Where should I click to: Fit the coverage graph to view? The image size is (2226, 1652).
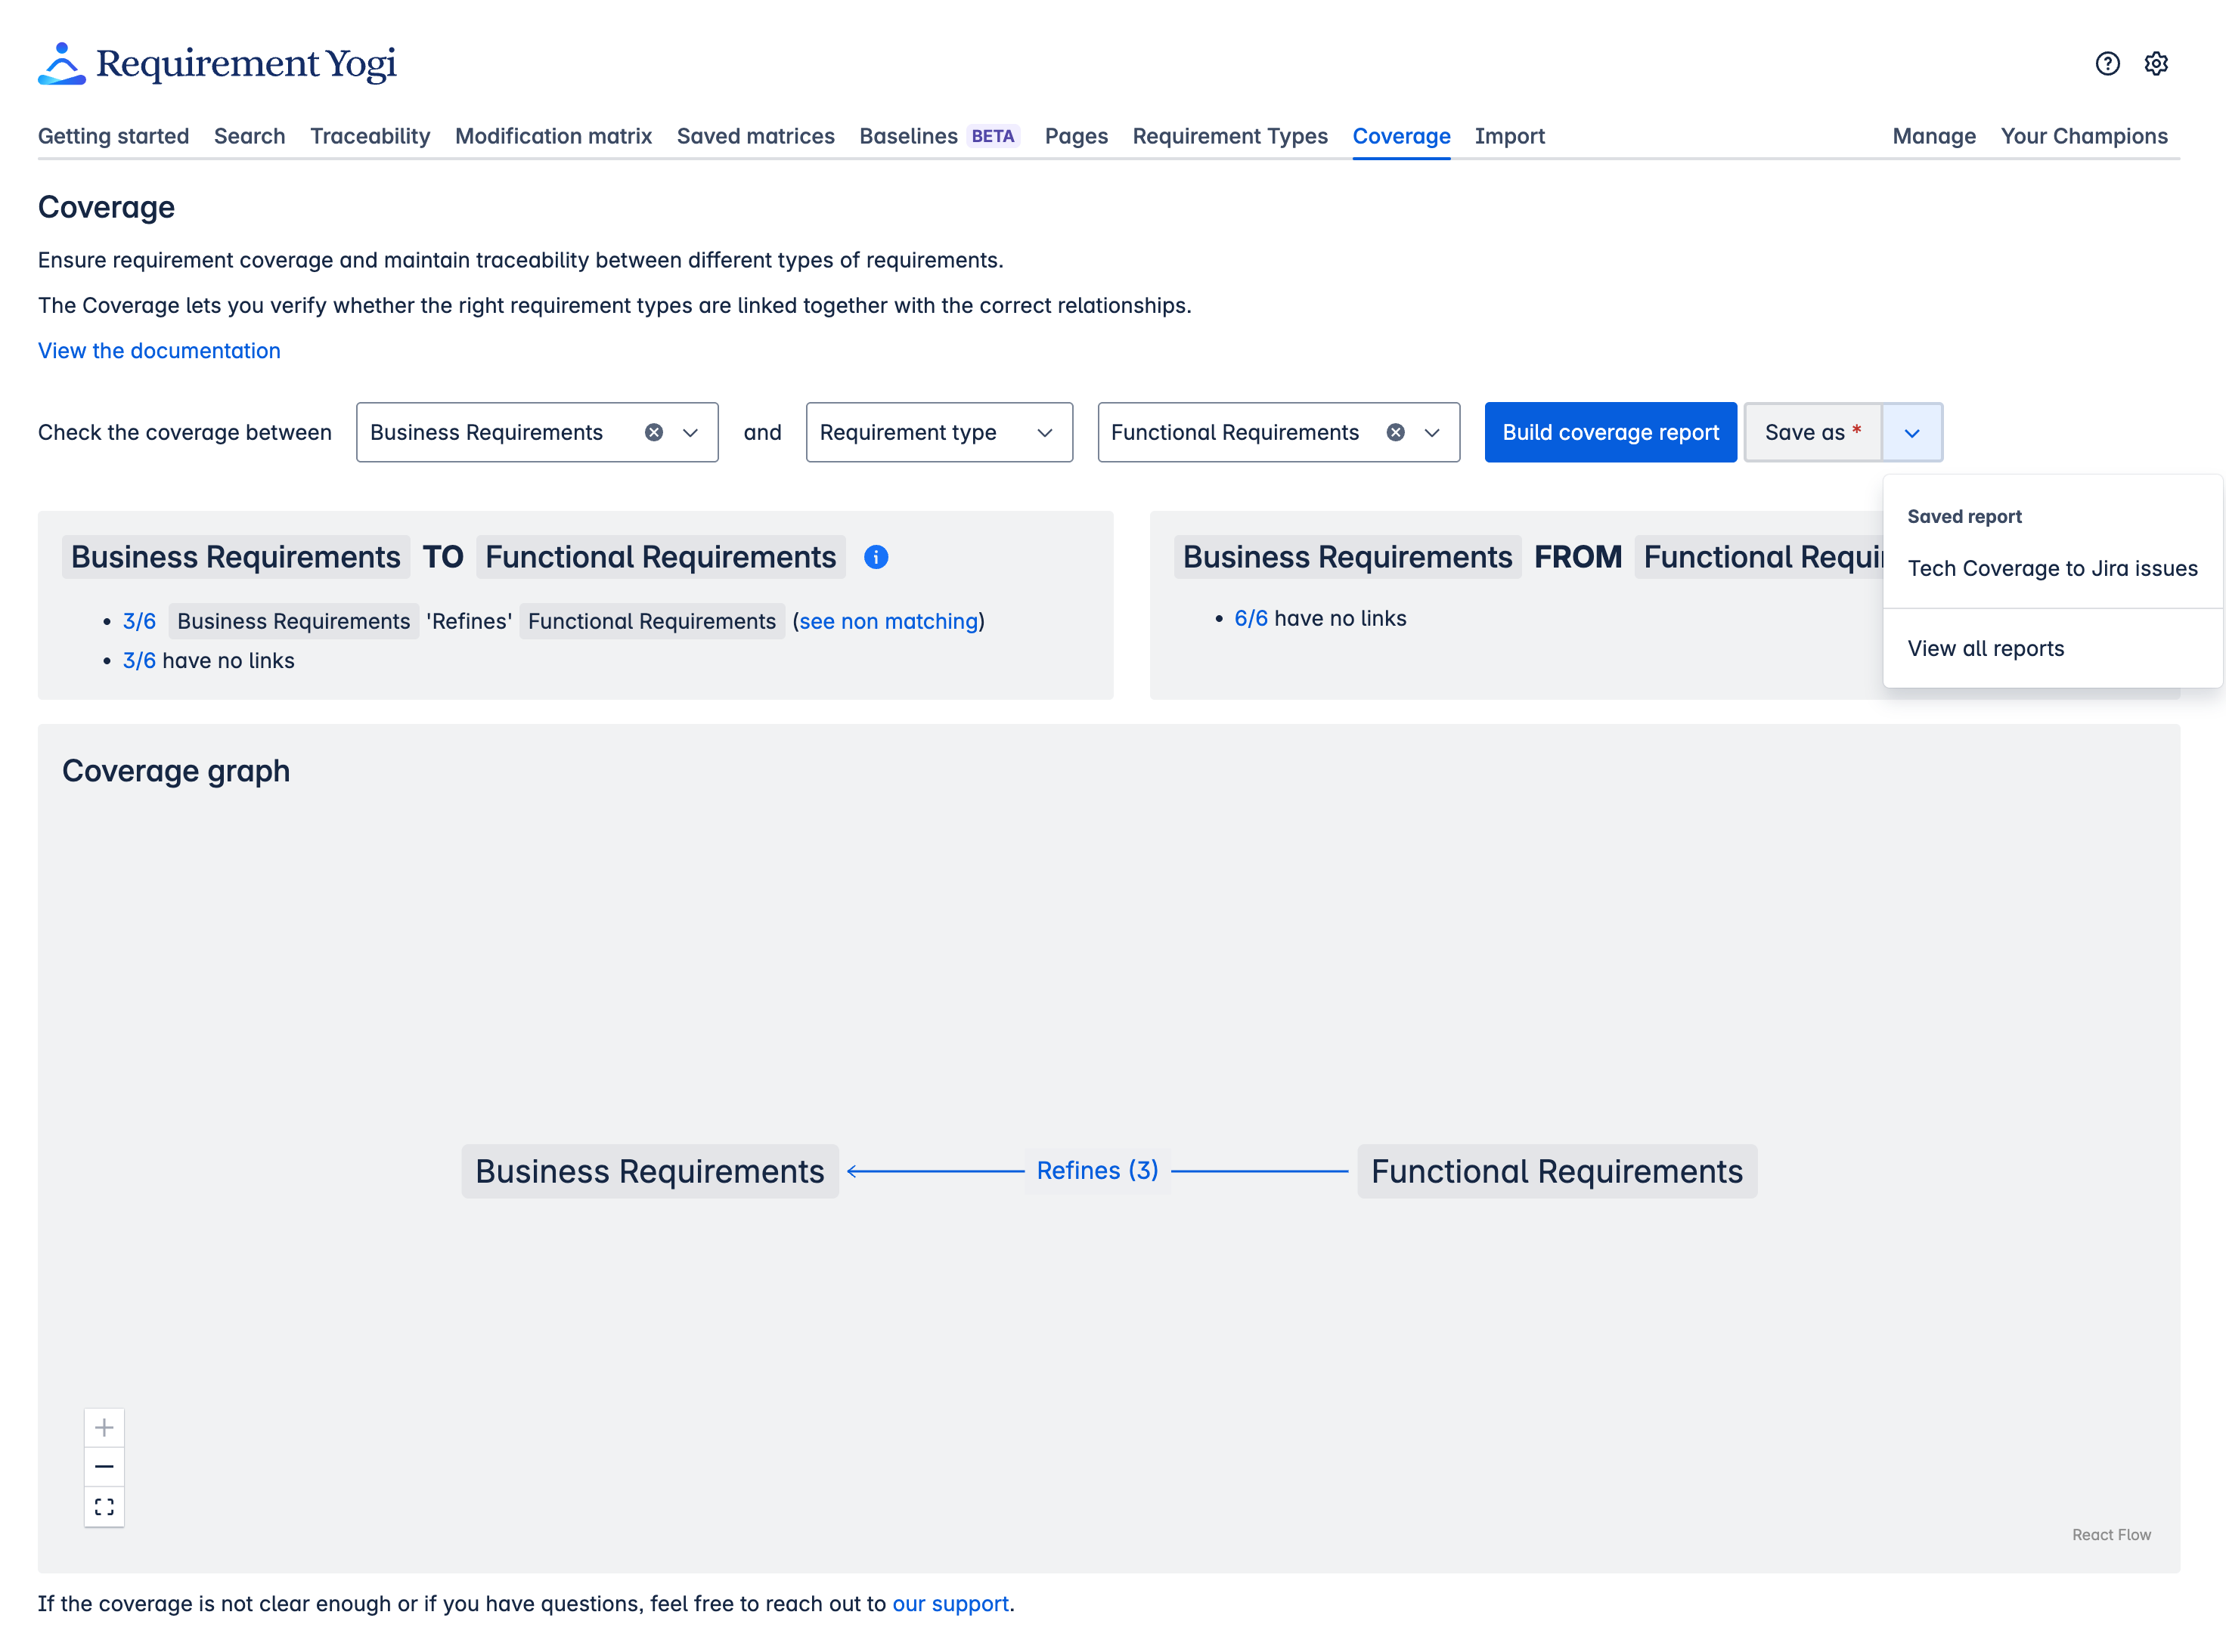104,1506
